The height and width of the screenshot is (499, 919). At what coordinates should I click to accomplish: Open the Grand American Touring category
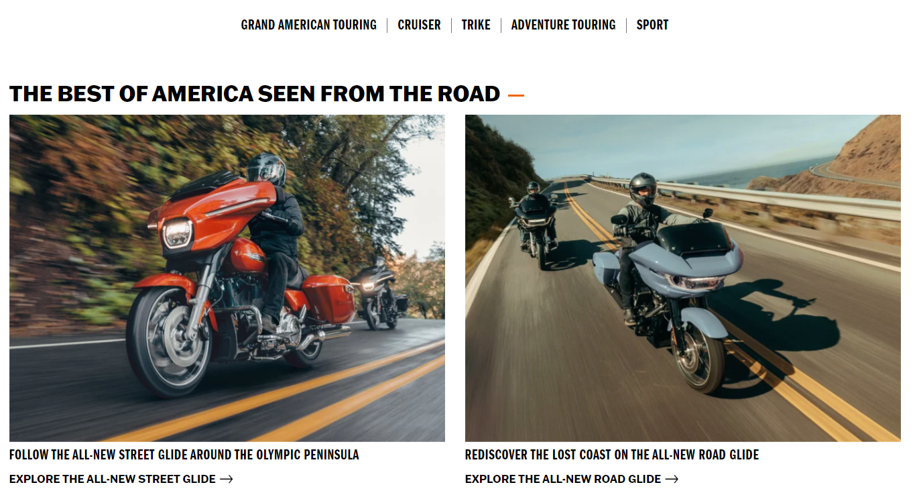point(309,25)
